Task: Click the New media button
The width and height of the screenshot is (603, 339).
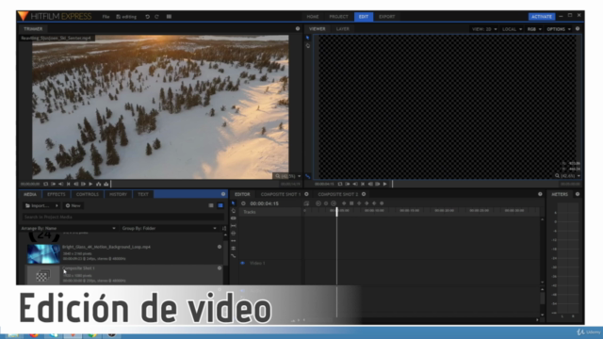Action: click(73, 205)
